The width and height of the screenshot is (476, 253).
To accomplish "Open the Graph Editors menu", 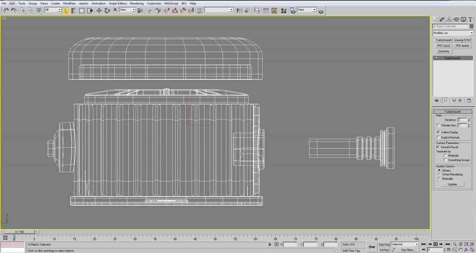I will [x=118, y=3].
